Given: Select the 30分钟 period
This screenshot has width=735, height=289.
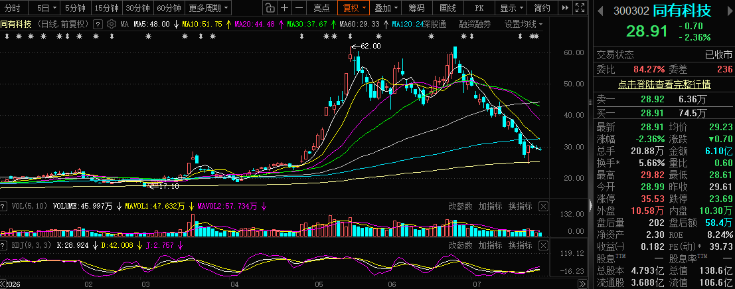Looking at the screenshot, I should click(x=138, y=7).
